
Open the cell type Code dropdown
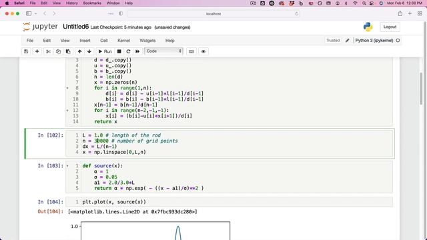pyautogui.click(x=163, y=51)
